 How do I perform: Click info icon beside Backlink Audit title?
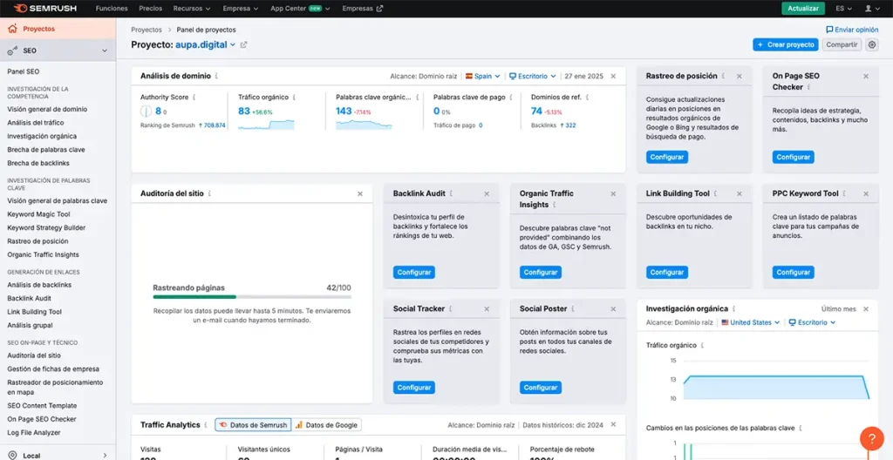coord(452,194)
